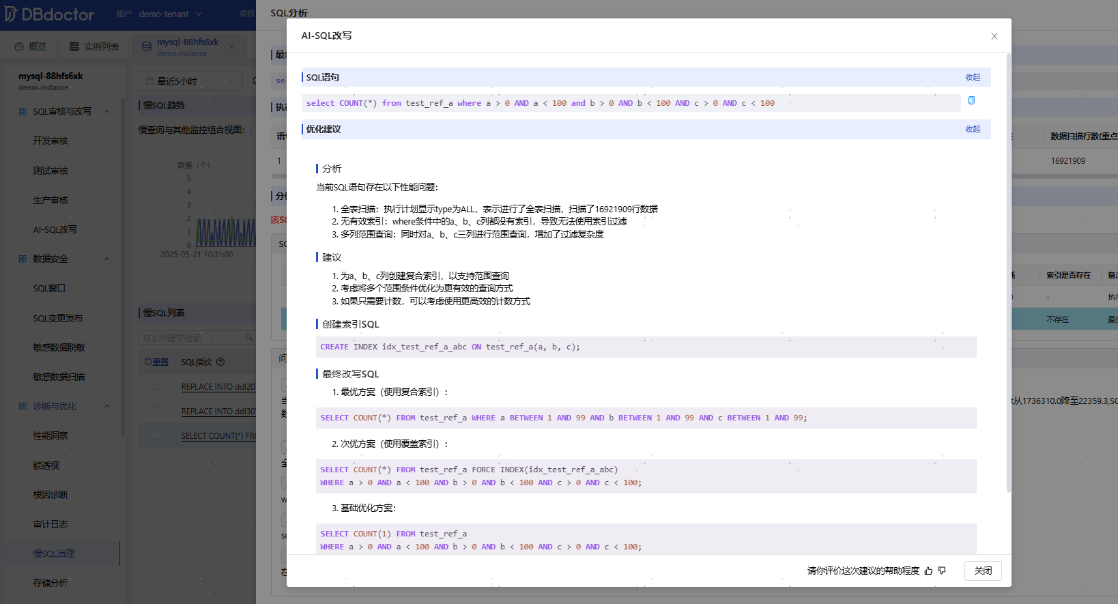Switch to the 实例列表 tab
1118x604 pixels.
[94, 46]
